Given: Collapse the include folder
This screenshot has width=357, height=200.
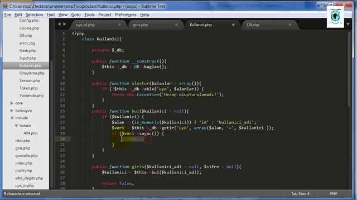Looking at the screenshot, I should [x=12, y=118].
